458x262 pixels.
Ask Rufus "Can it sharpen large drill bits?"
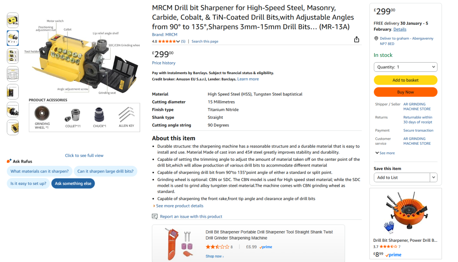[105, 171]
